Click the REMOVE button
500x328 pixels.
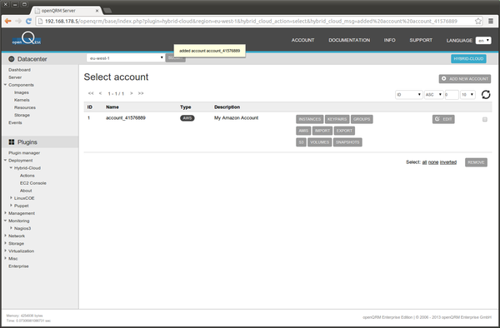click(476, 162)
